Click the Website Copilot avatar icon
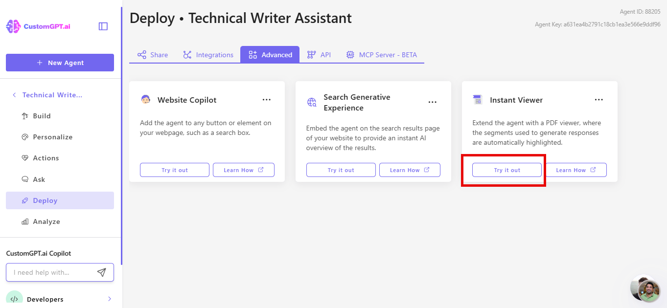667x308 pixels. (x=145, y=100)
